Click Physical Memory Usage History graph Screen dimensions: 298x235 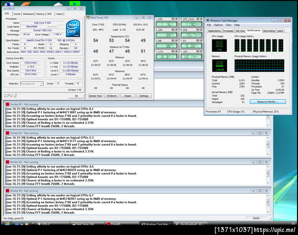coord(259,66)
